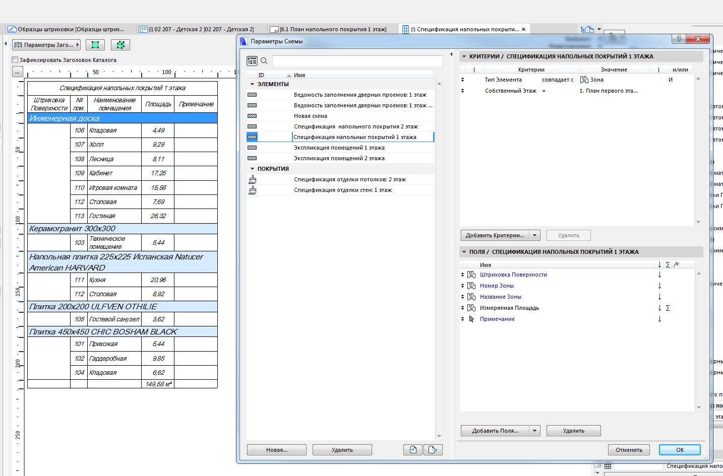The height and width of the screenshot is (476, 723).
Task: Click hatch icon beside Экспликация помещений 2 этажа
Action: tap(253, 158)
